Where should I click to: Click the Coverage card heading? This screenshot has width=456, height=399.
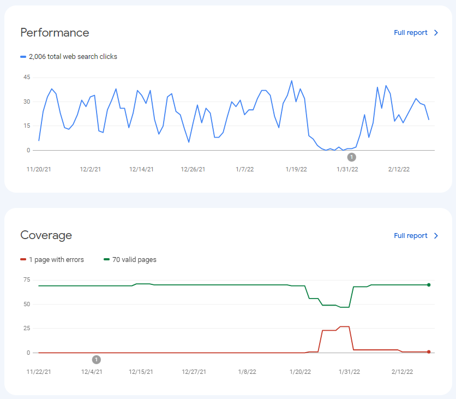pos(46,236)
